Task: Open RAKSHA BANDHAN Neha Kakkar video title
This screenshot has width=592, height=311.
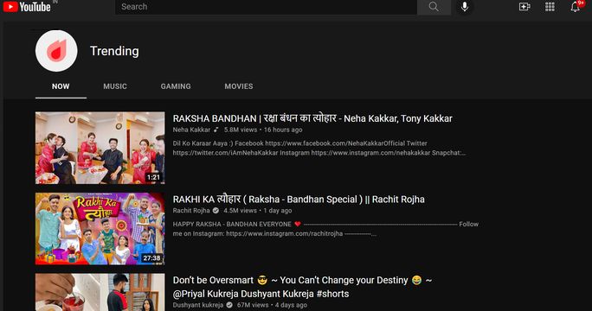Action: pos(312,118)
